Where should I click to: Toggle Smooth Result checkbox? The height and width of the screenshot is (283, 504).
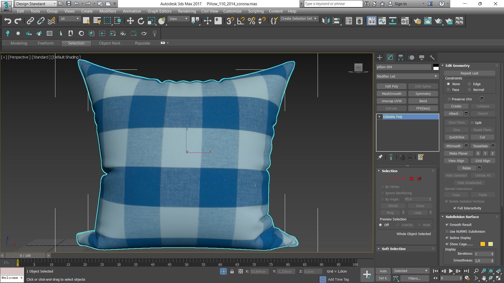447,225
